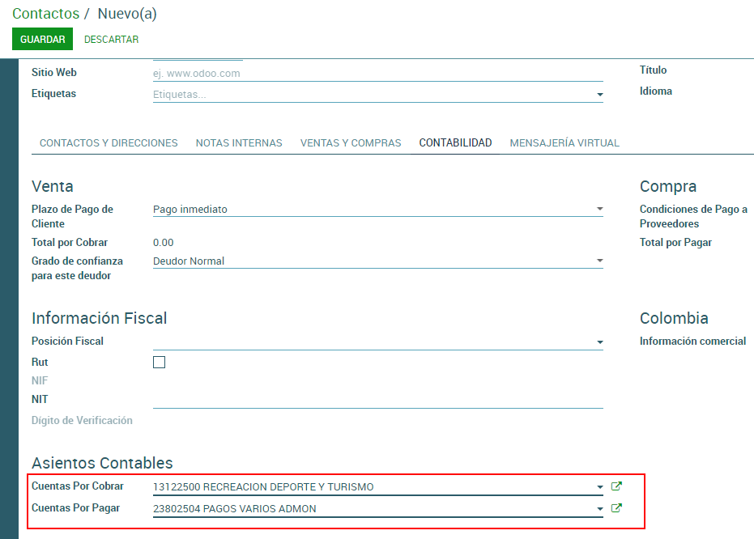The height and width of the screenshot is (539, 754).
Task: Click the Guardar button
Action: (42, 39)
